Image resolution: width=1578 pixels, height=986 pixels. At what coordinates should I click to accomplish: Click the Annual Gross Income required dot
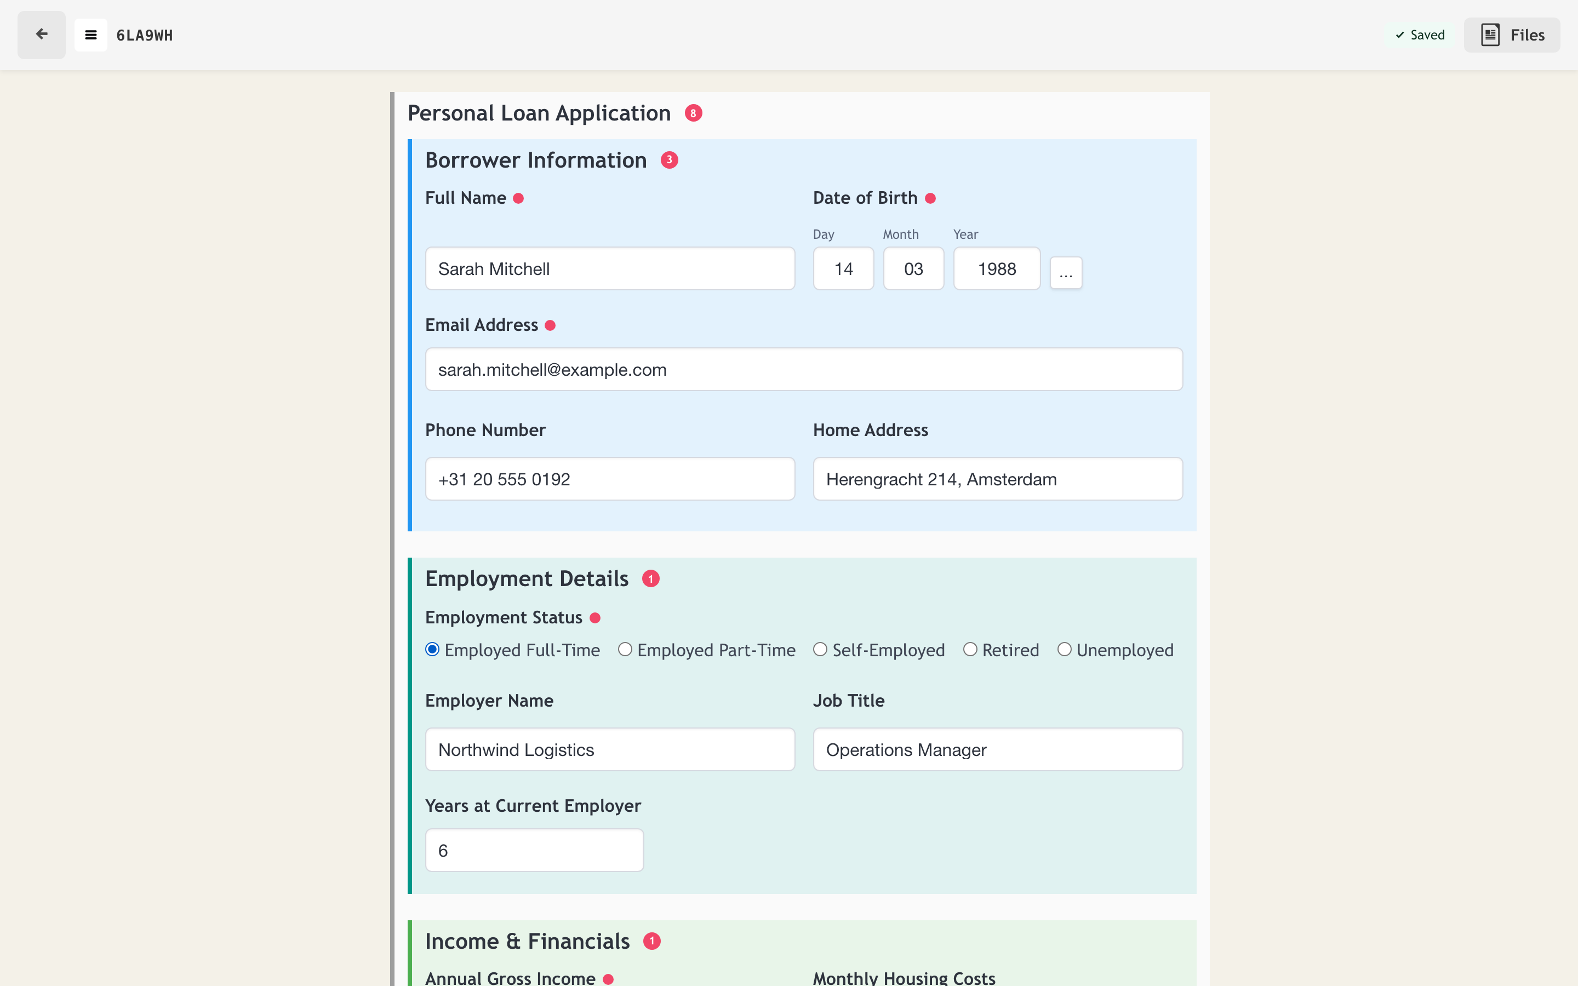click(608, 979)
